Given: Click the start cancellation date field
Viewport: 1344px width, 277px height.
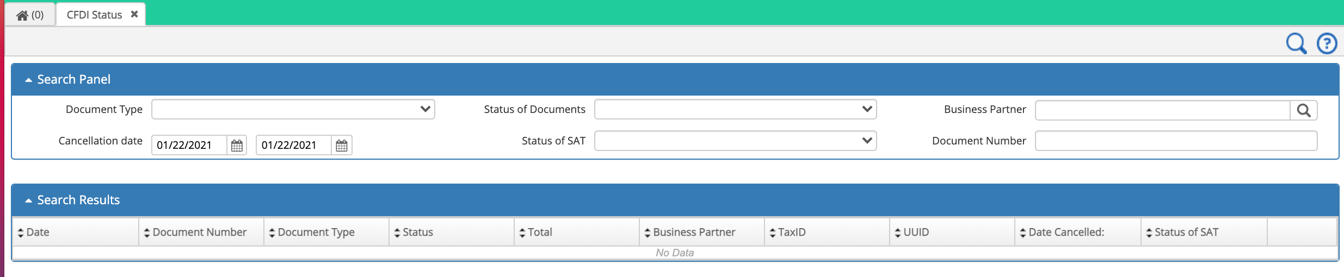Looking at the screenshot, I should pos(189,145).
